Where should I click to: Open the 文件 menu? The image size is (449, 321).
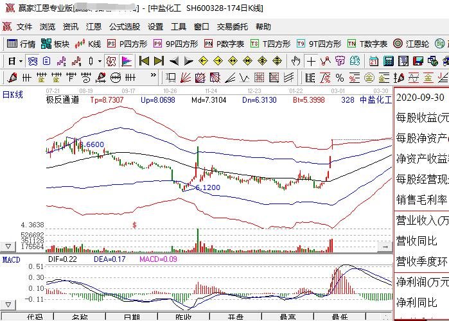coord(24,26)
